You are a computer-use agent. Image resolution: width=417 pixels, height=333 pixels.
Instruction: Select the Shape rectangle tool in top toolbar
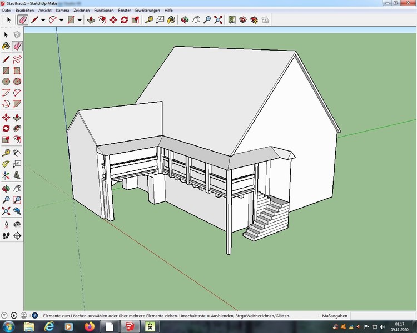coord(71,20)
